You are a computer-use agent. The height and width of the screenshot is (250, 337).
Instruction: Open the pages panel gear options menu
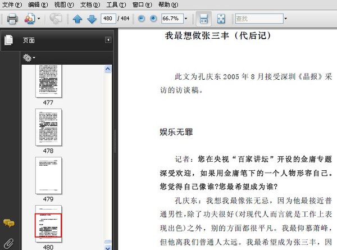coord(29,58)
